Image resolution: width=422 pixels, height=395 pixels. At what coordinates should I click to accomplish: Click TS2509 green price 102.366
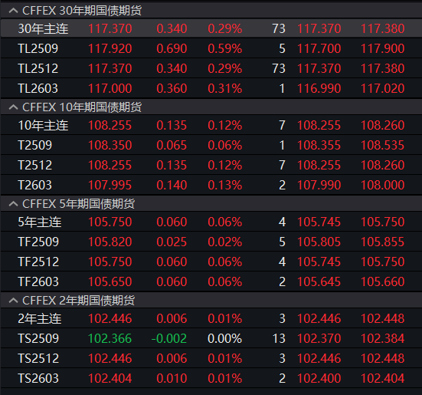coord(110,339)
